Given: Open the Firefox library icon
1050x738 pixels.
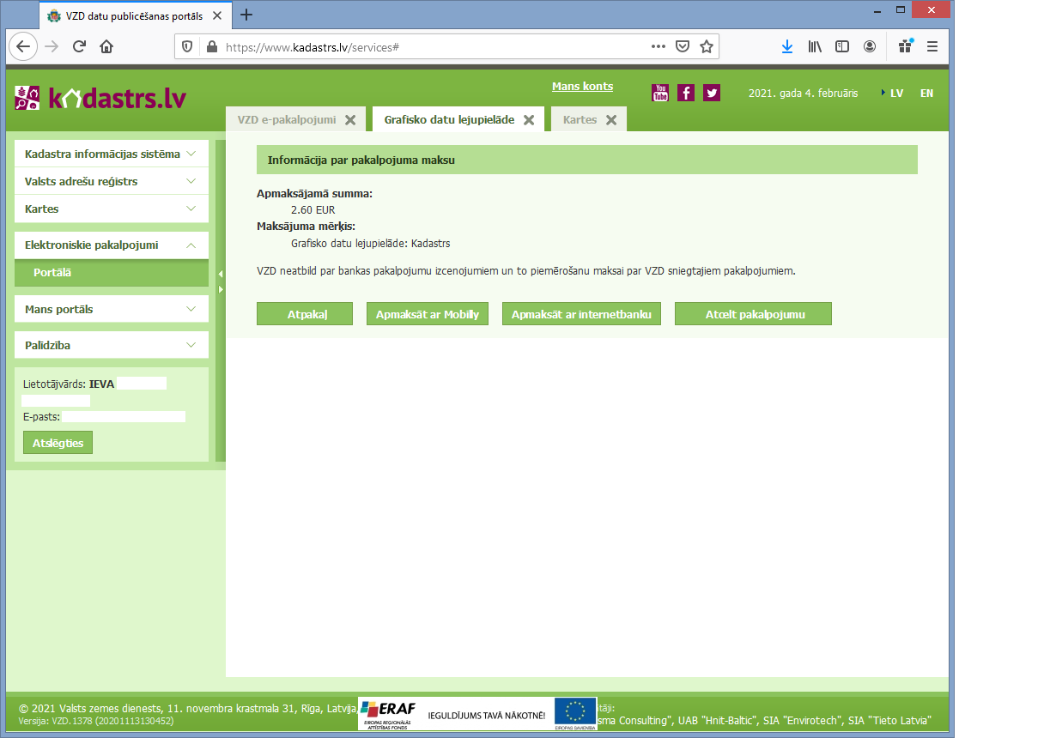Looking at the screenshot, I should click(815, 46).
